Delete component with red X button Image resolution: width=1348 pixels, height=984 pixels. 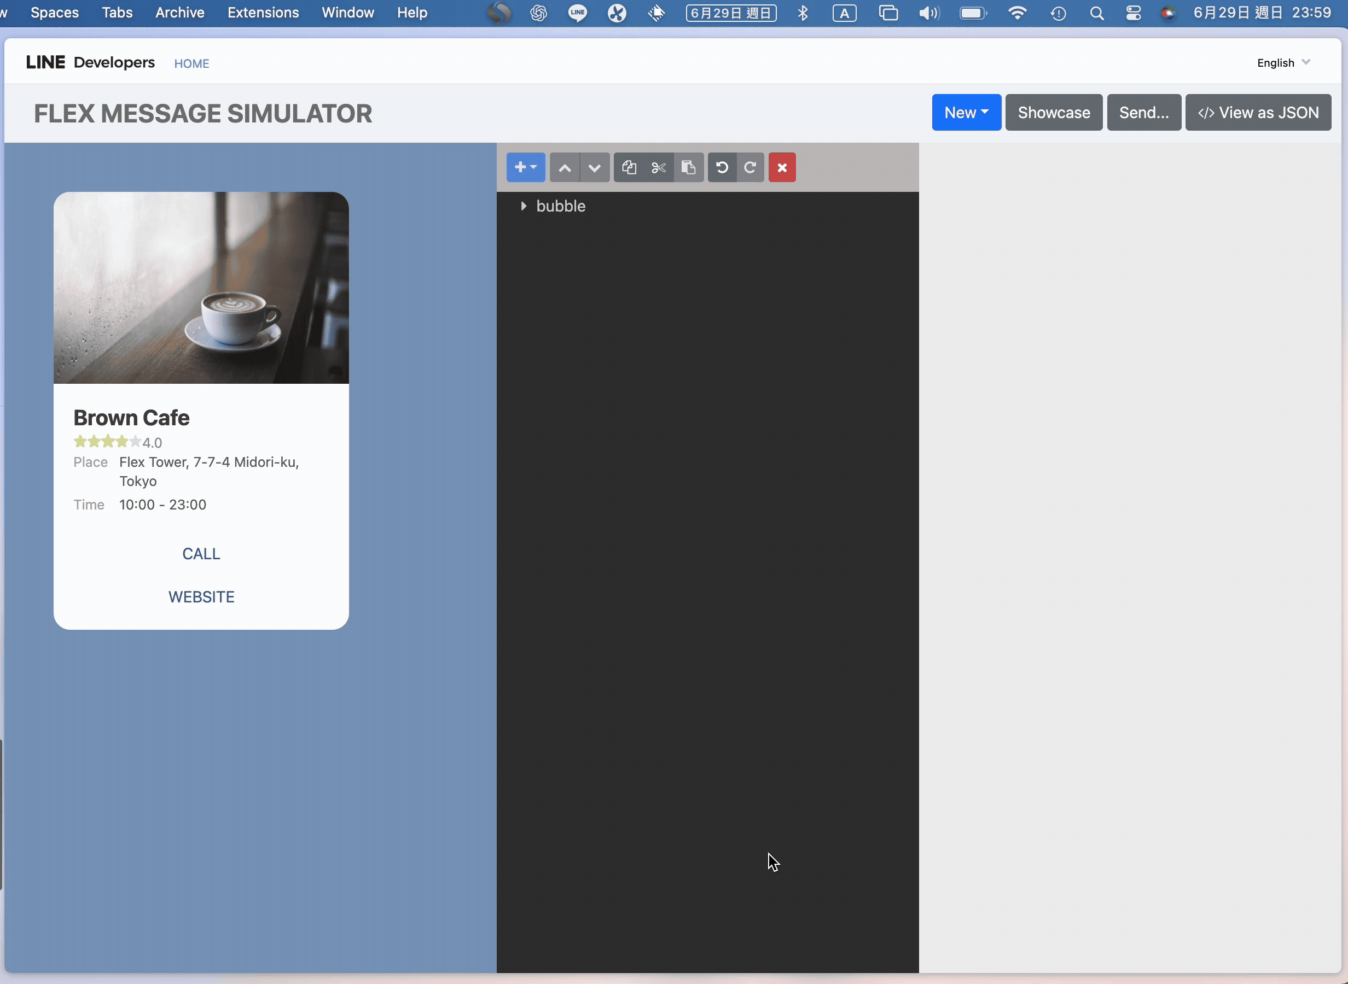[782, 167]
